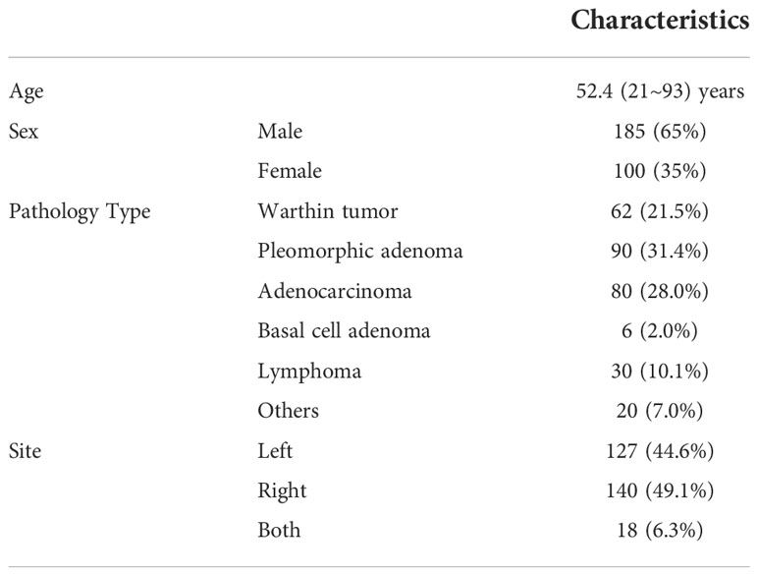Select the Sex row label
Image resolution: width=758 pixels, height=575 pixels.
pyautogui.click(x=24, y=131)
